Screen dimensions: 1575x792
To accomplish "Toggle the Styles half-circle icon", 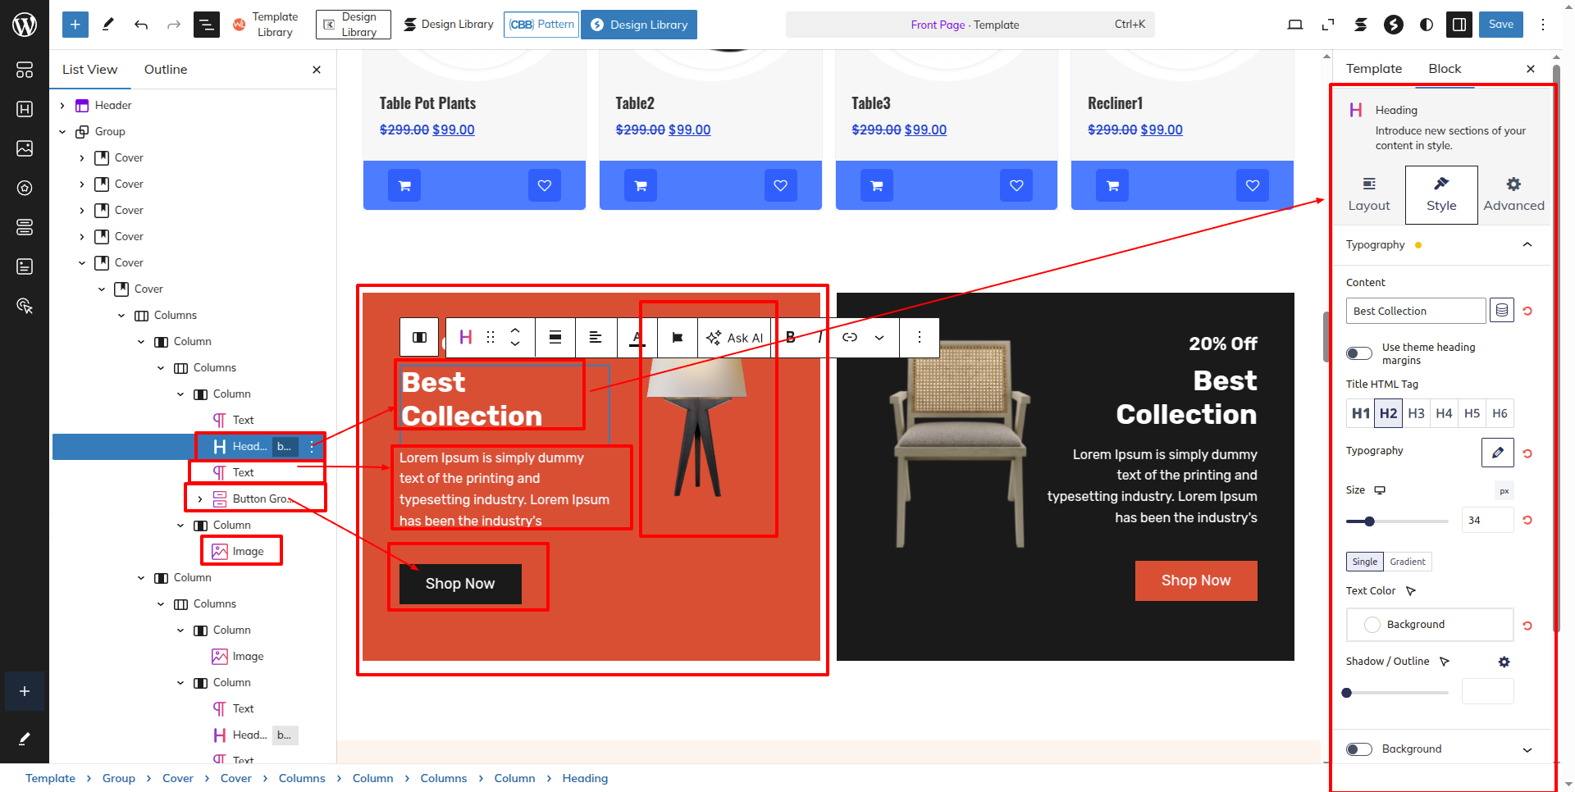I will [1427, 25].
